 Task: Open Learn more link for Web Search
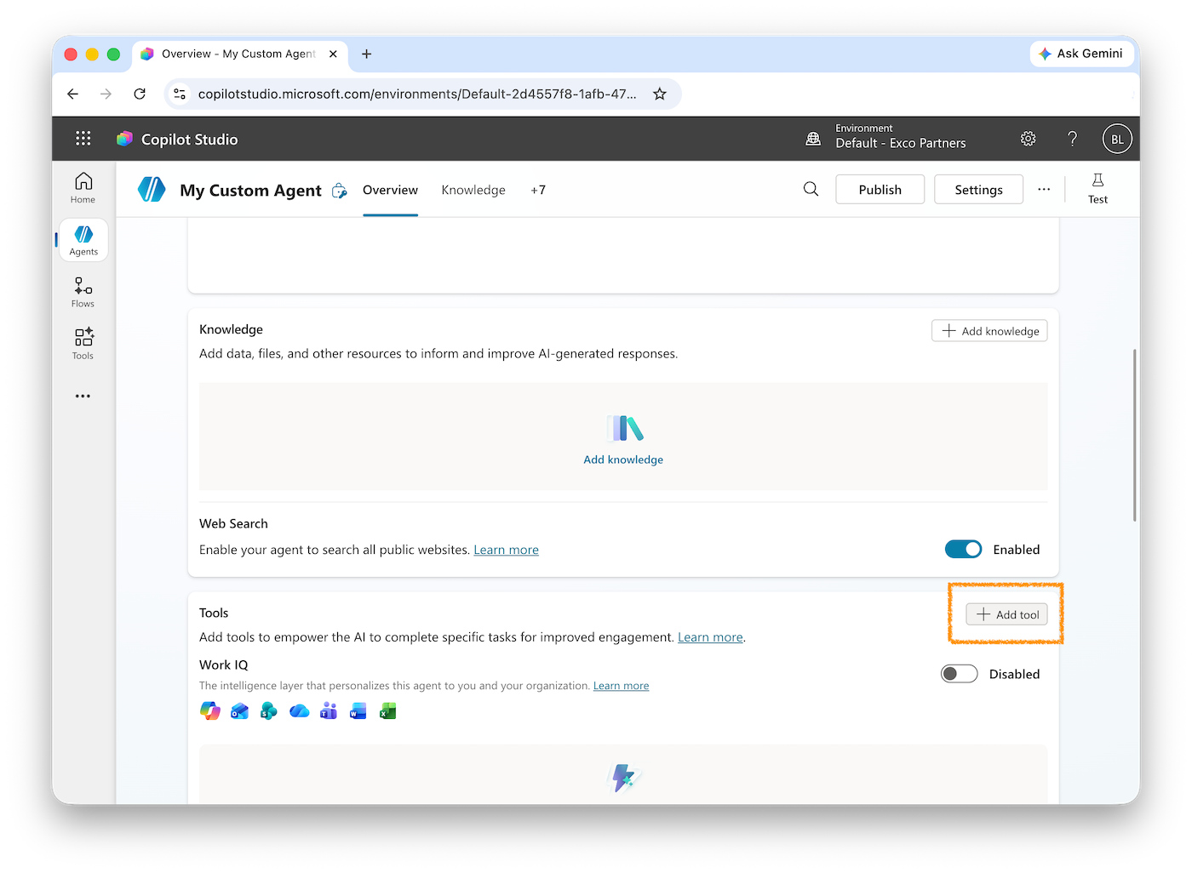tap(507, 550)
